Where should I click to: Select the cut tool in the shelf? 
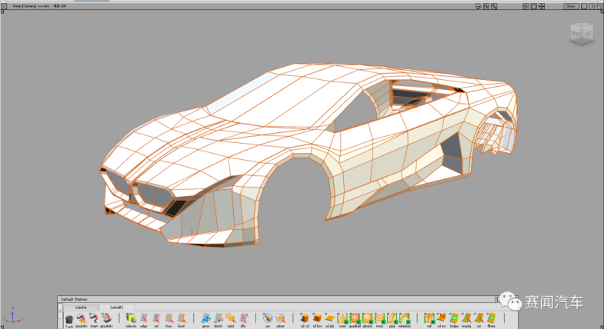(x=479, y=318)
